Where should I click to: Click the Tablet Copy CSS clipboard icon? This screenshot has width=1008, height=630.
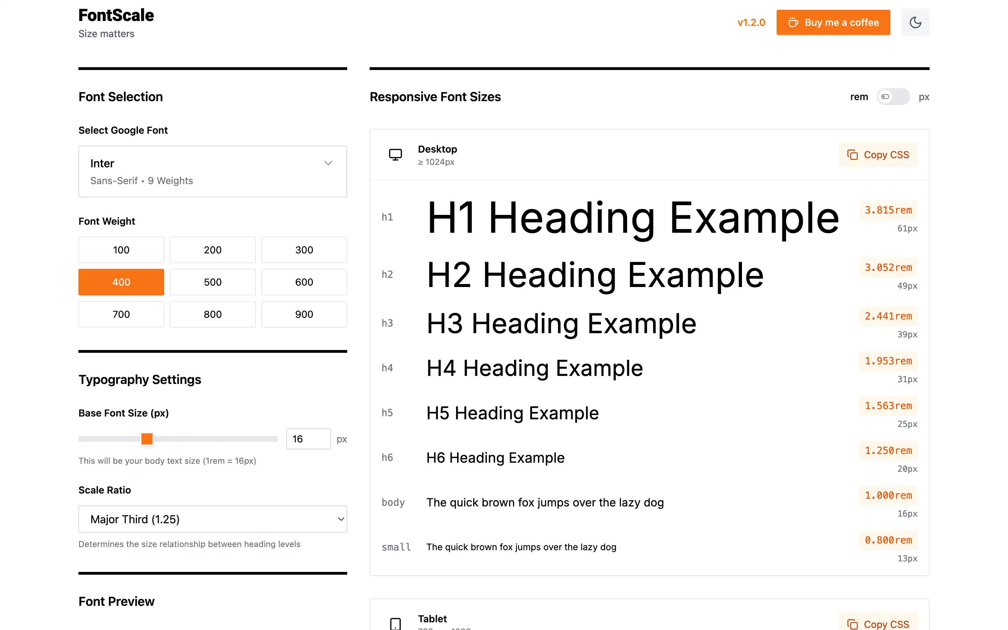[x=852, y=624]
